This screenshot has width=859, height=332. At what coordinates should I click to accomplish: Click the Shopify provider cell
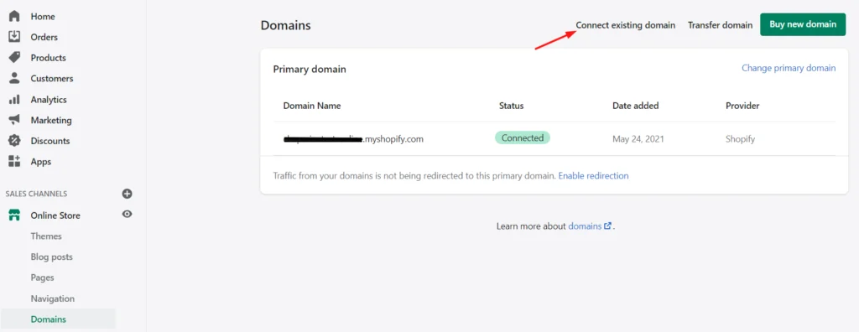[x=740, y=139]
